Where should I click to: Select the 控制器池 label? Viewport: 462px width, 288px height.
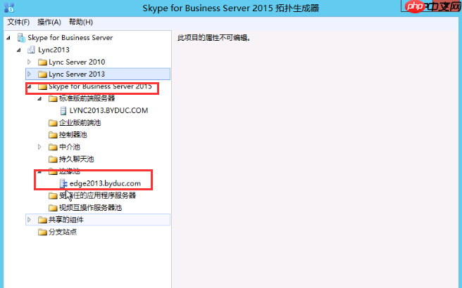coord(73,135)
